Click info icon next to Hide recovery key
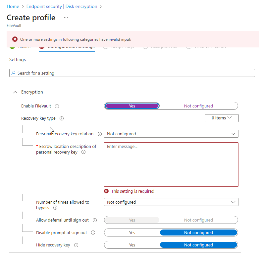The height and width of the screenshot is (266, 259). coord(76,245)
